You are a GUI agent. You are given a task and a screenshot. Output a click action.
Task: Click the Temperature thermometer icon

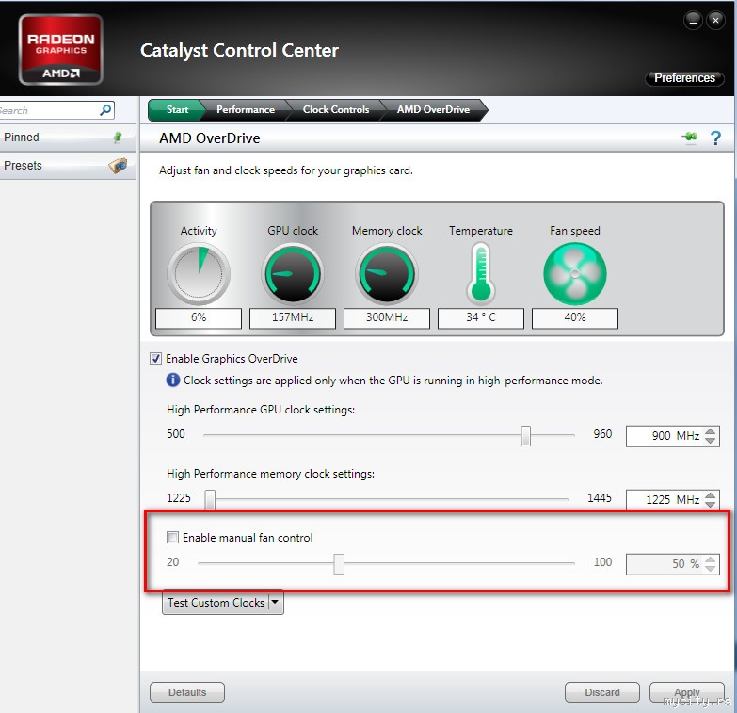(481, 273)
